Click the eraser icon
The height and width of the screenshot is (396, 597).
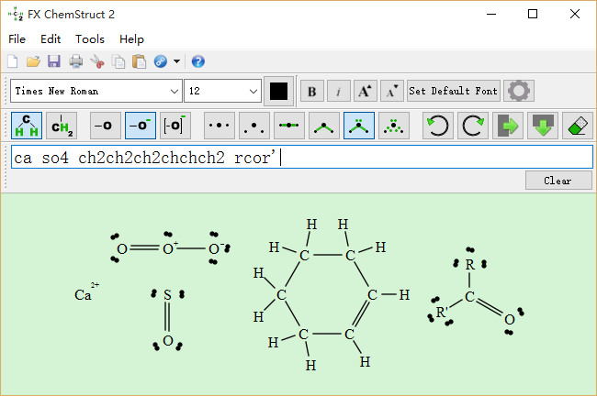[577, 125]
